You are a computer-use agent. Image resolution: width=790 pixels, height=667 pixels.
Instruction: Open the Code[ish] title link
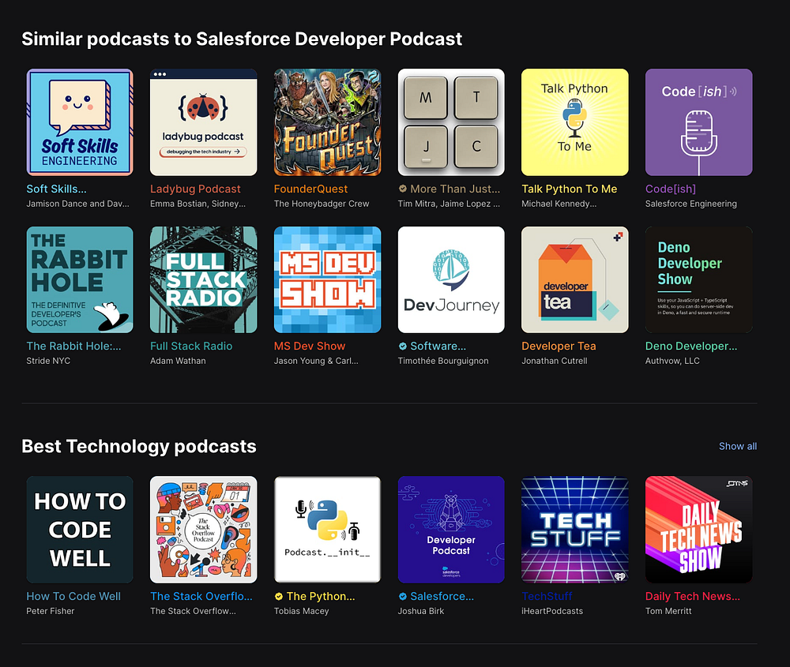671,189
